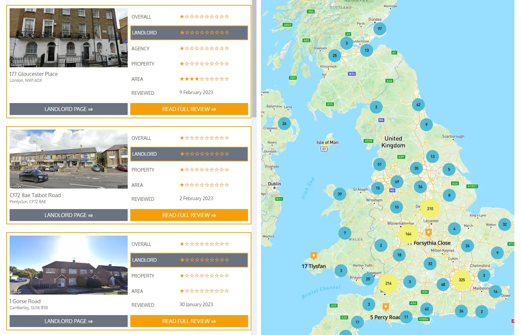Click the 1 Gorse Road address title
521x335 pixels.
pos(25,301)
